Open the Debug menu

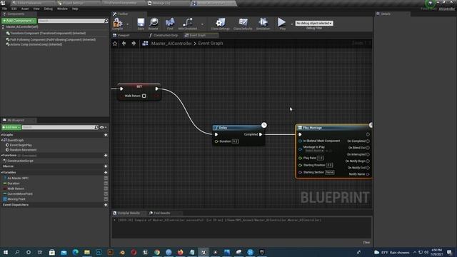[x=49, y=9]
